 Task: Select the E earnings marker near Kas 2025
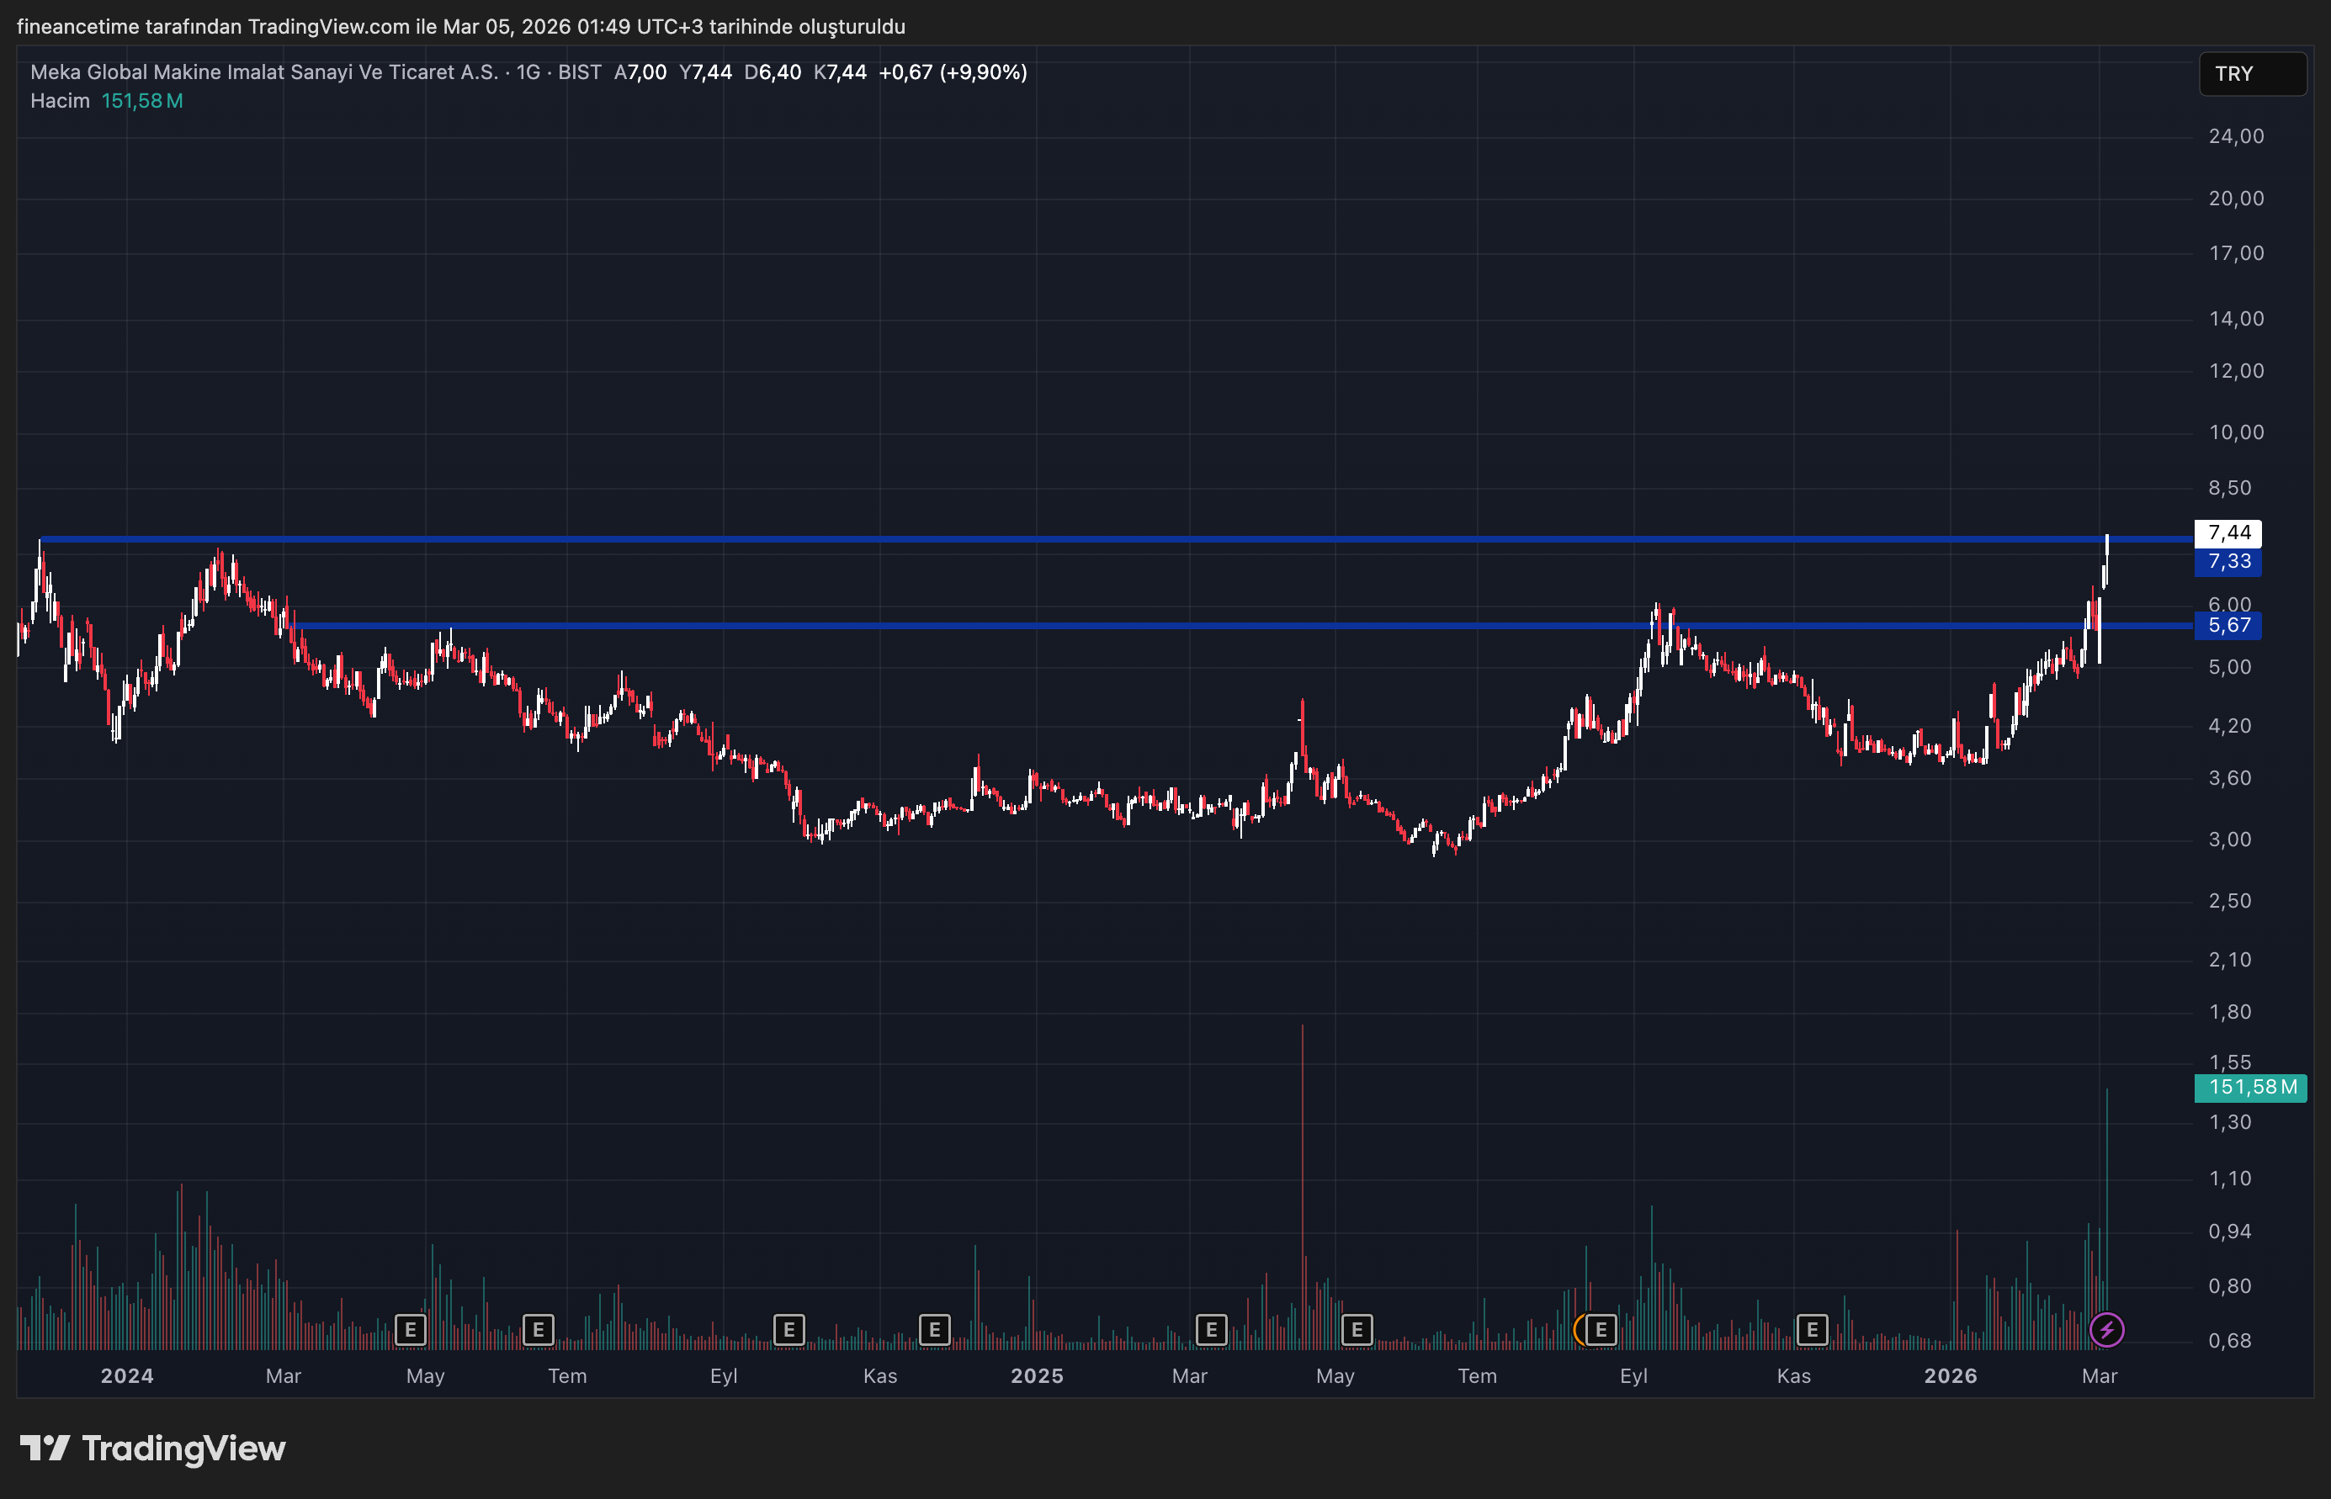coord(1811,1329)
